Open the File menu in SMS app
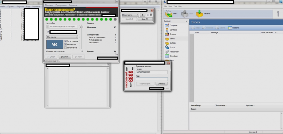This screenshot has height=134, width=283. [x=165, y=6]
